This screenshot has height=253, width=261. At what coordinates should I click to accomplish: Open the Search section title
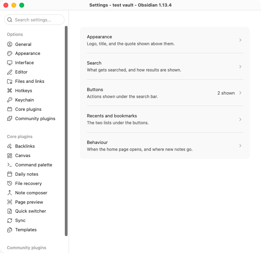point(94,63)
